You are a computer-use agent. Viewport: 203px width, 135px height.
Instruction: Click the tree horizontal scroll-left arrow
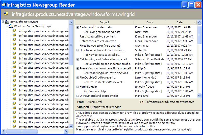[3, 131]
